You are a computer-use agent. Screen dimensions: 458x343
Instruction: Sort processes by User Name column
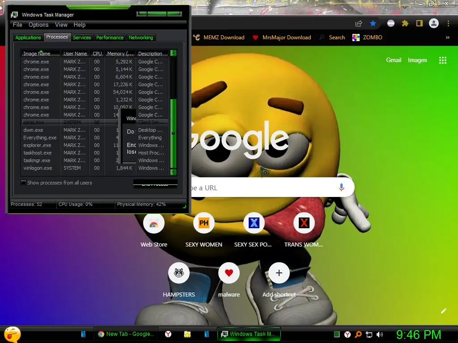(x=75, y=54)
